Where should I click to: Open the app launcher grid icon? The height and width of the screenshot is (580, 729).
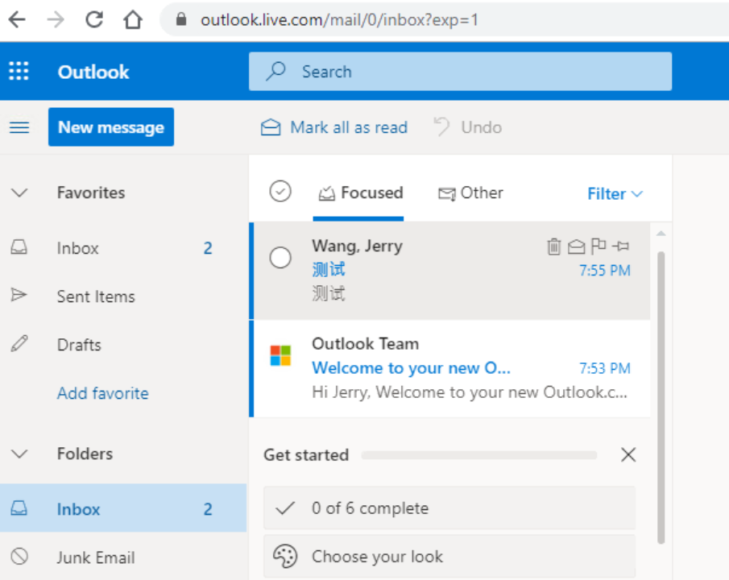(x=19, y=71)
